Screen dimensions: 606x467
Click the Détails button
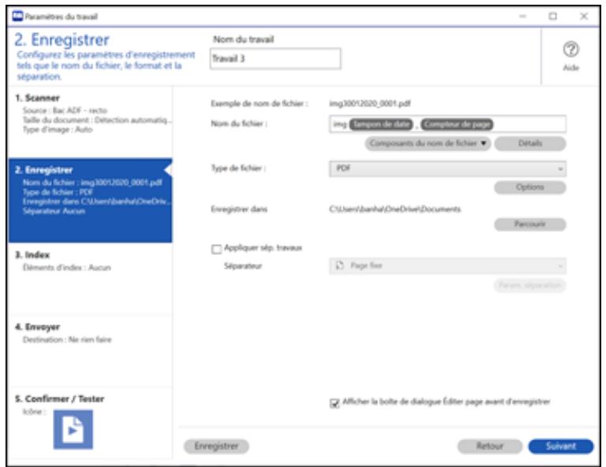530,143
